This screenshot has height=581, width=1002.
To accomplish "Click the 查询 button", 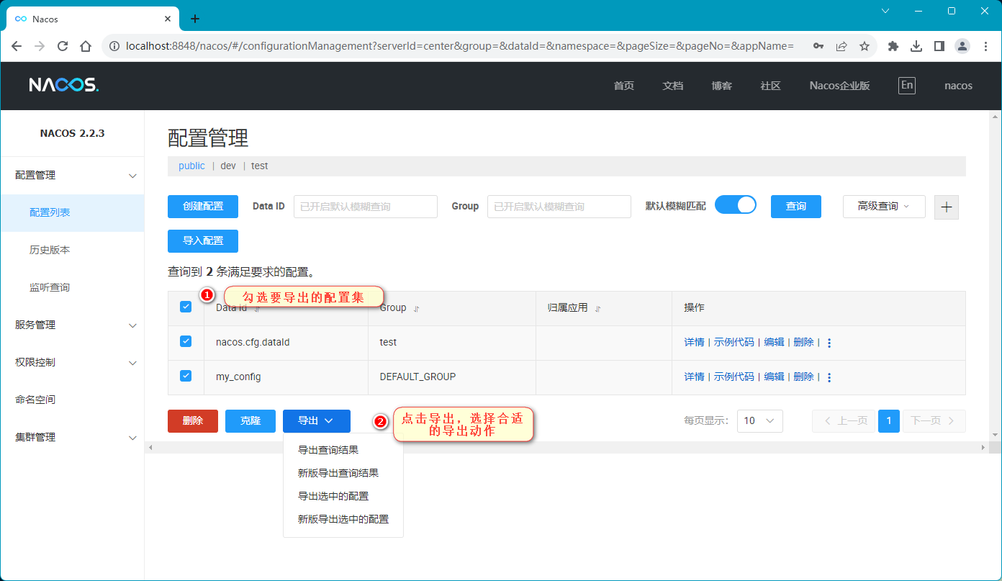I will click(796, 206).
